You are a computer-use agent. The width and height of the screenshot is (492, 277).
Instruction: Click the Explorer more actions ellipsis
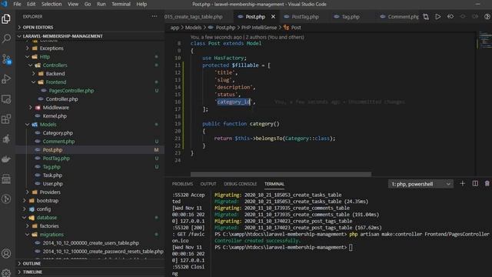point(155,16)
